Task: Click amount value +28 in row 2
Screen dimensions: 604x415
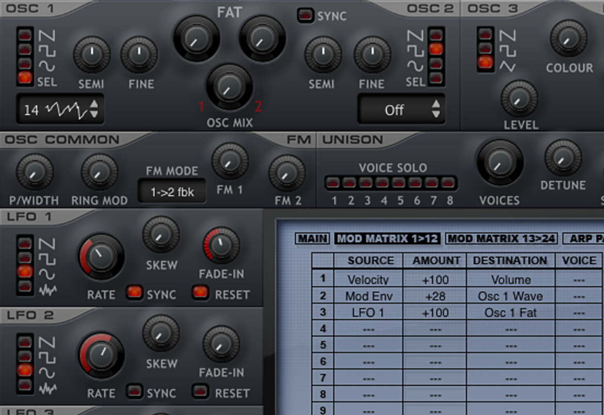Action: (435, 296)
